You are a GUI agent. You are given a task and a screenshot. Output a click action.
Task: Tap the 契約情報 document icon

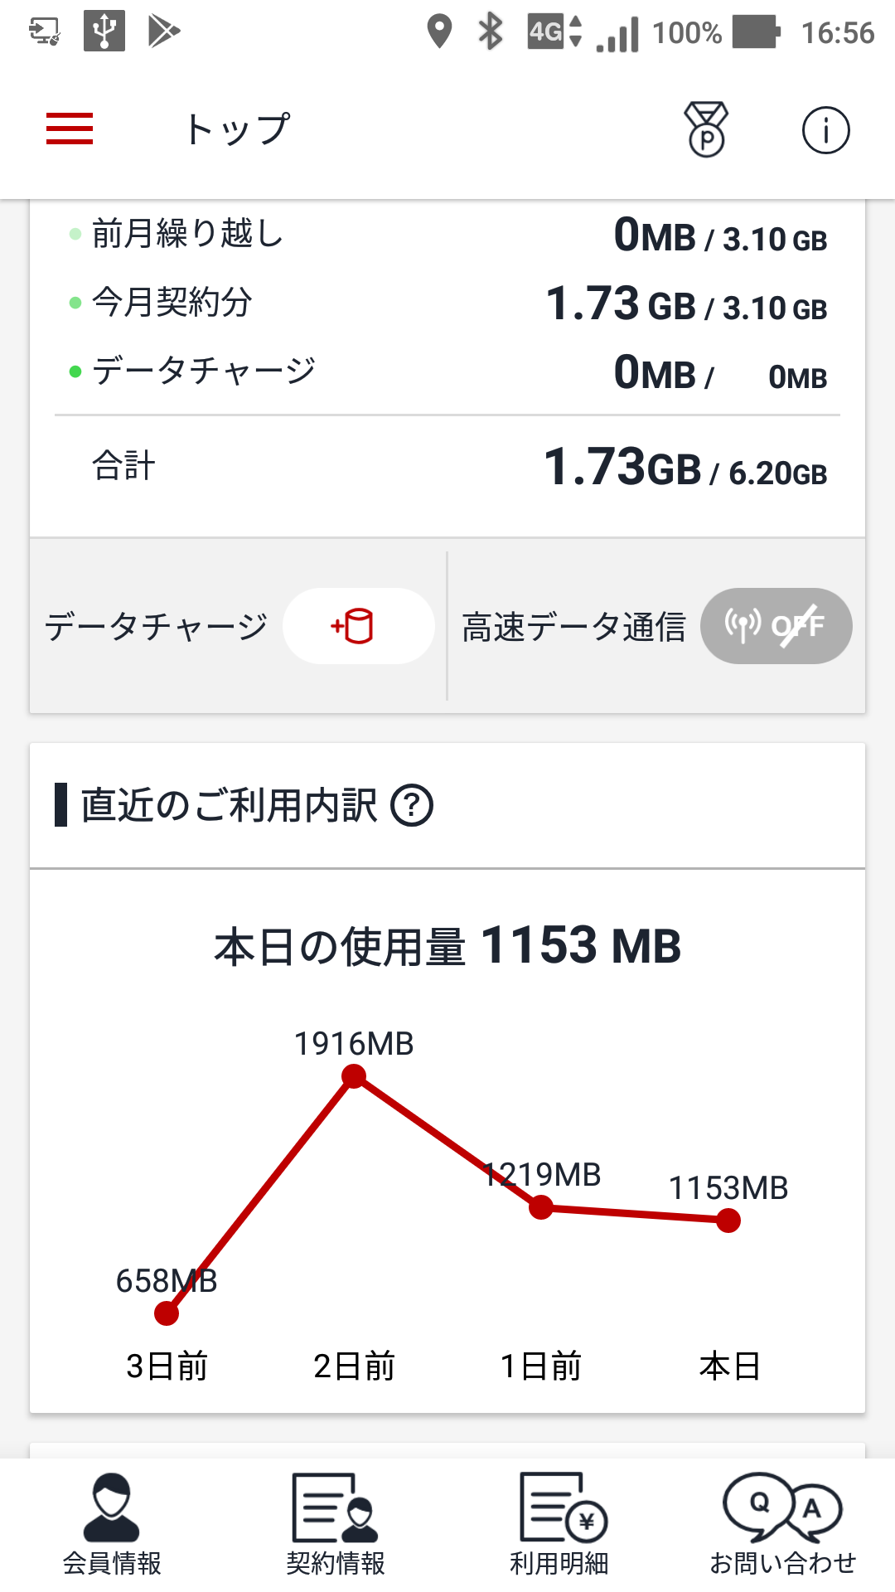(x=335, y=1507)
